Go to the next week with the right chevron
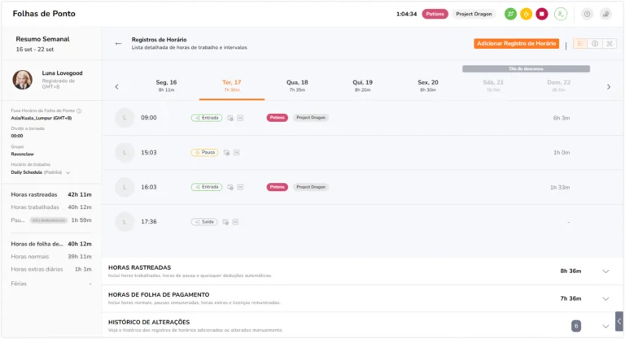 tap(608, 86)
